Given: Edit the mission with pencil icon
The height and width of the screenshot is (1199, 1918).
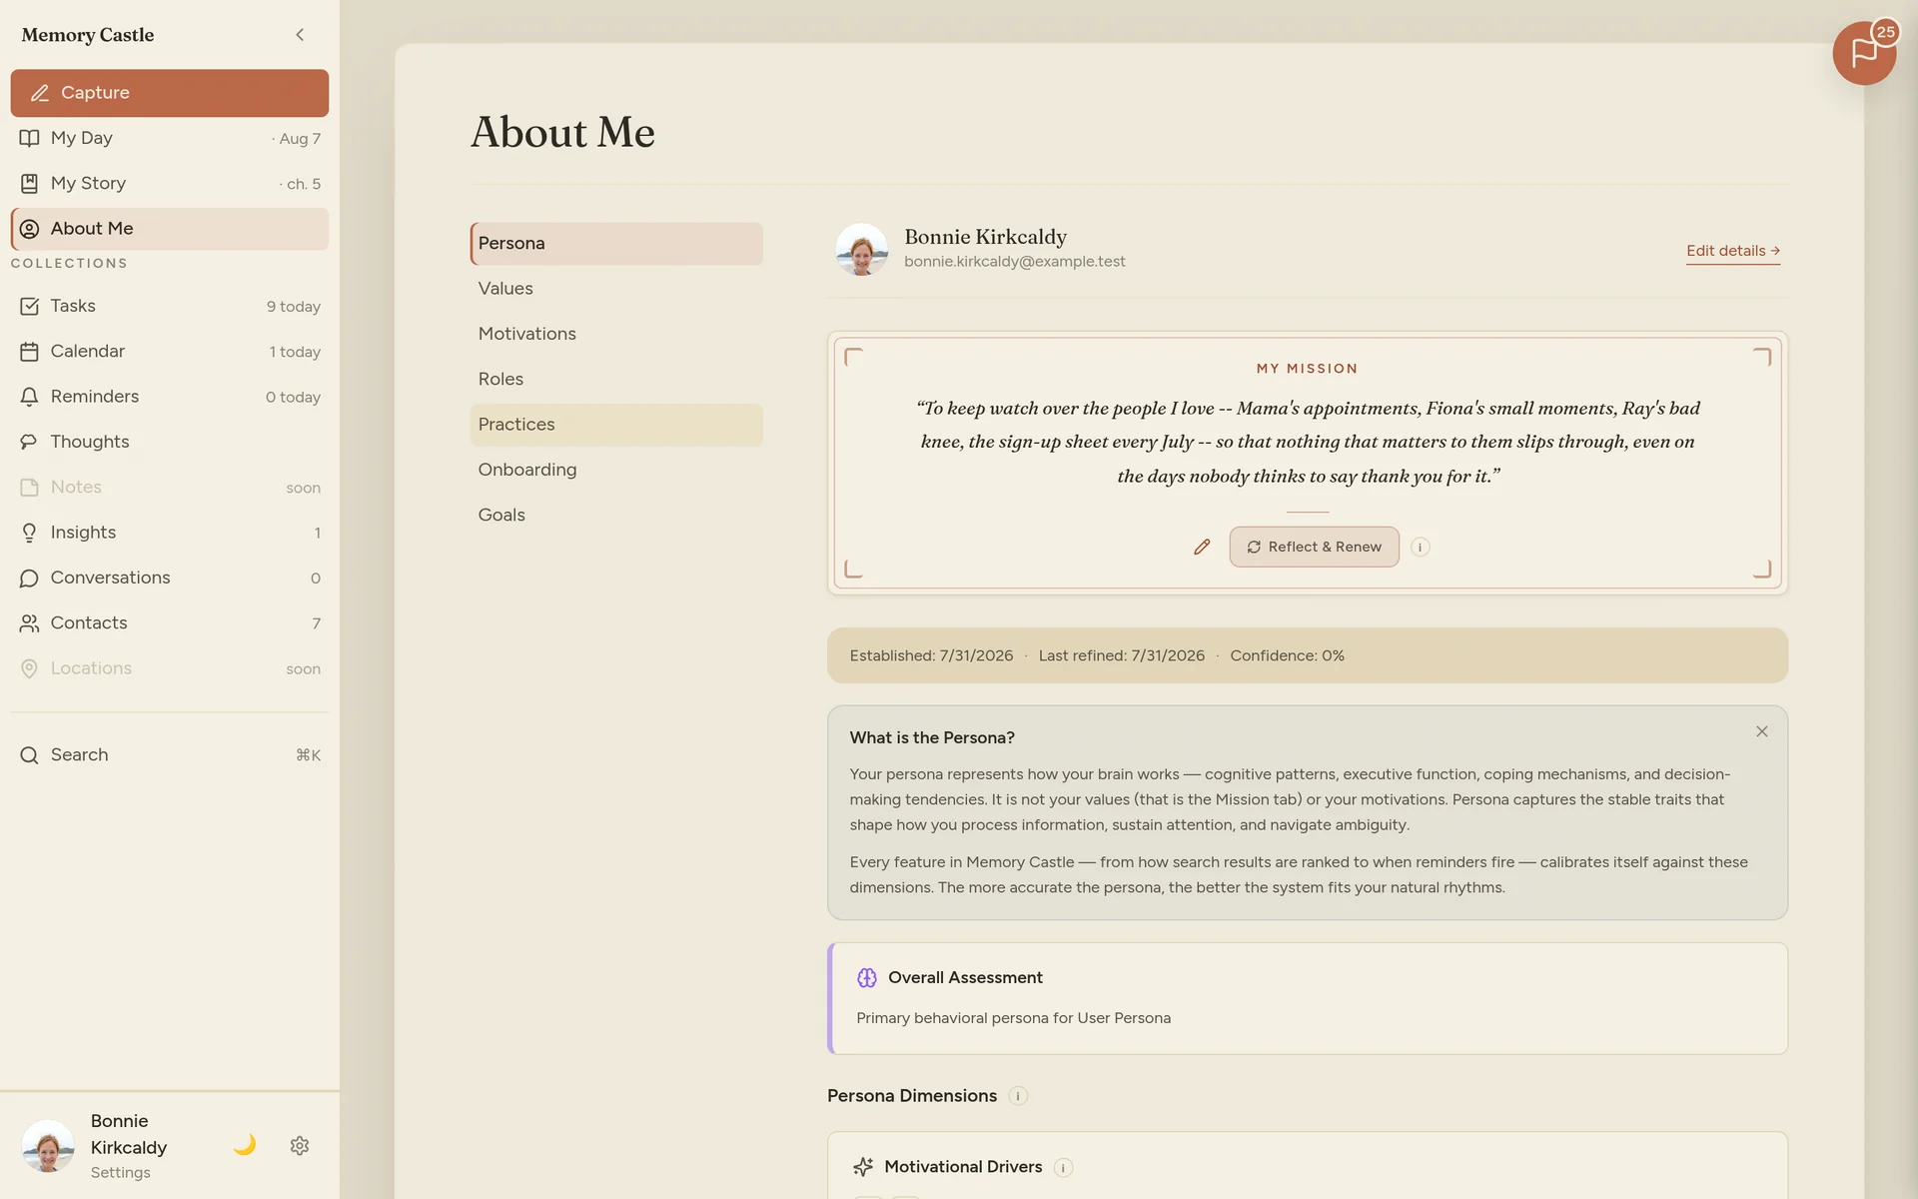Looking at the screenshot, I should pos(1202,547).
